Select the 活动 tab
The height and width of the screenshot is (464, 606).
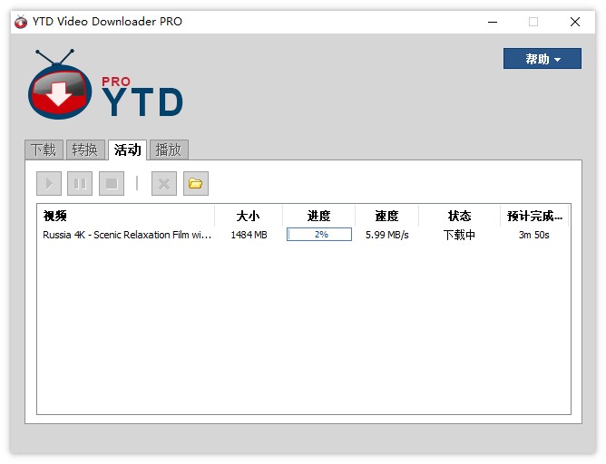tap(127, 150)
